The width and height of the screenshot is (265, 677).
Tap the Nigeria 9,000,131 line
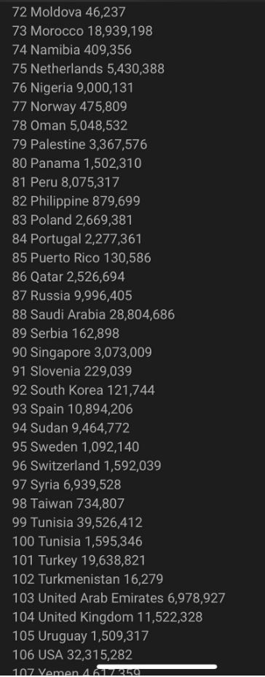pyautogui.click(x=73, y=88)
